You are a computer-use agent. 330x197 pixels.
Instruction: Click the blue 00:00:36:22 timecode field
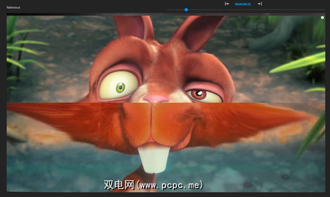point(243,4)
